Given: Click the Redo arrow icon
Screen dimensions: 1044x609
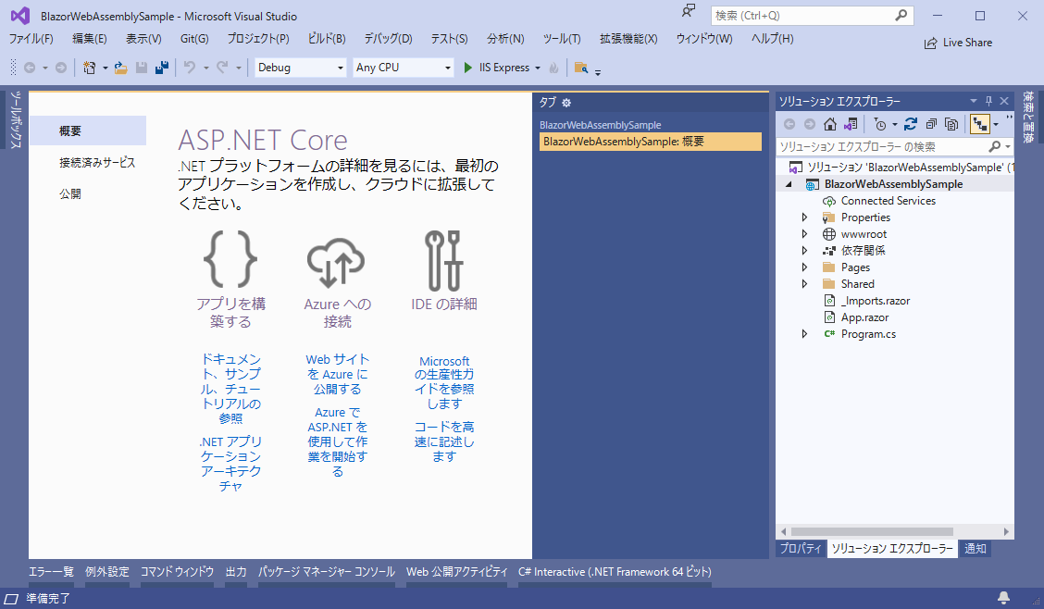Looking at the screenshot, I should [x=222, y=68].
